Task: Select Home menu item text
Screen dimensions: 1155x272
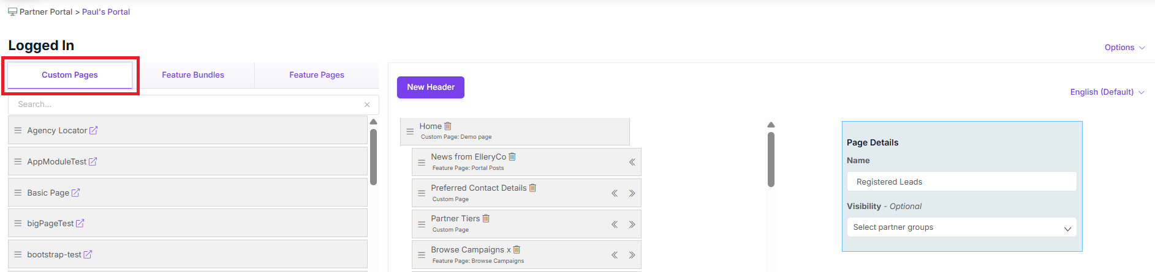Action: click(x=430, y=126)
